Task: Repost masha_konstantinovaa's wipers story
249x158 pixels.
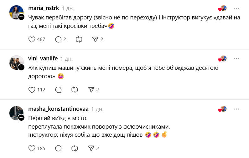Action: point(75,148)
